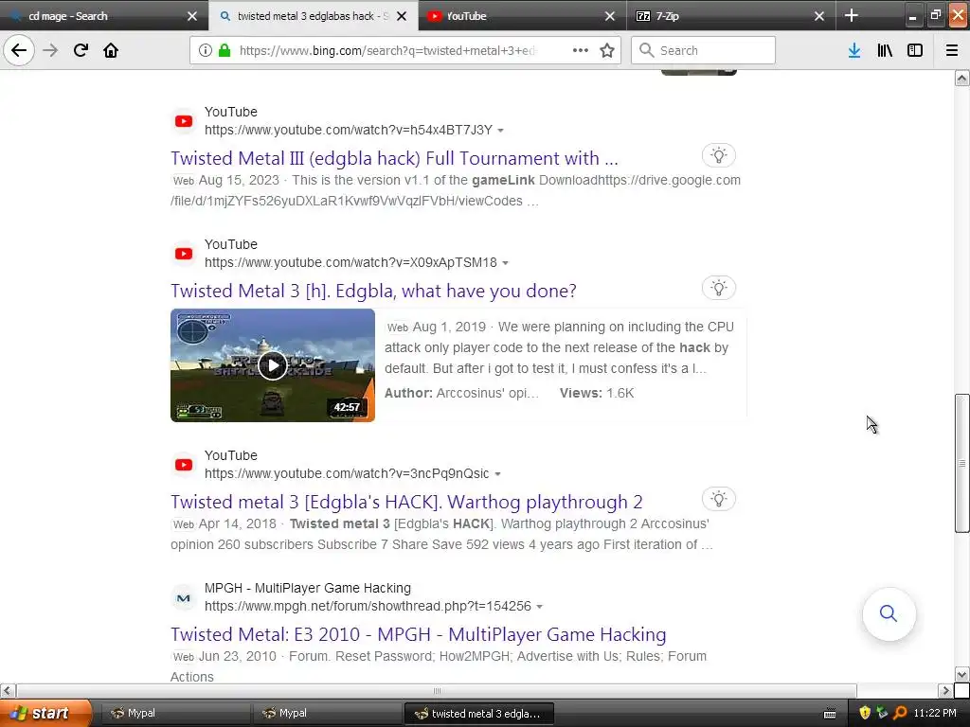
Task: Open the Home page icon
Action: (x=111, y=50)
